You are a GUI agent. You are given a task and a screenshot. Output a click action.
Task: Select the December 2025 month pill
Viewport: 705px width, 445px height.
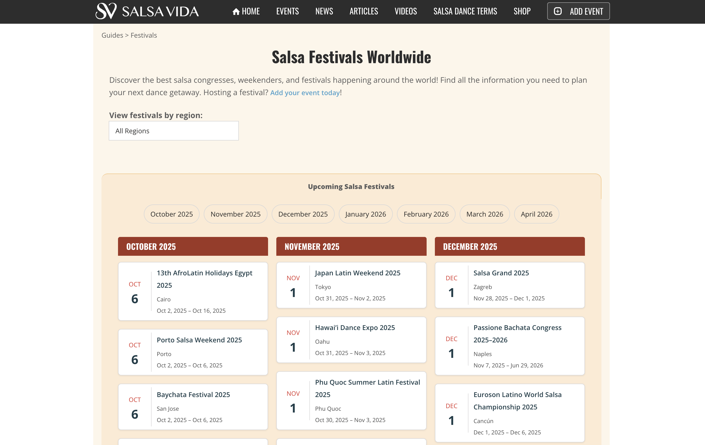303,214
